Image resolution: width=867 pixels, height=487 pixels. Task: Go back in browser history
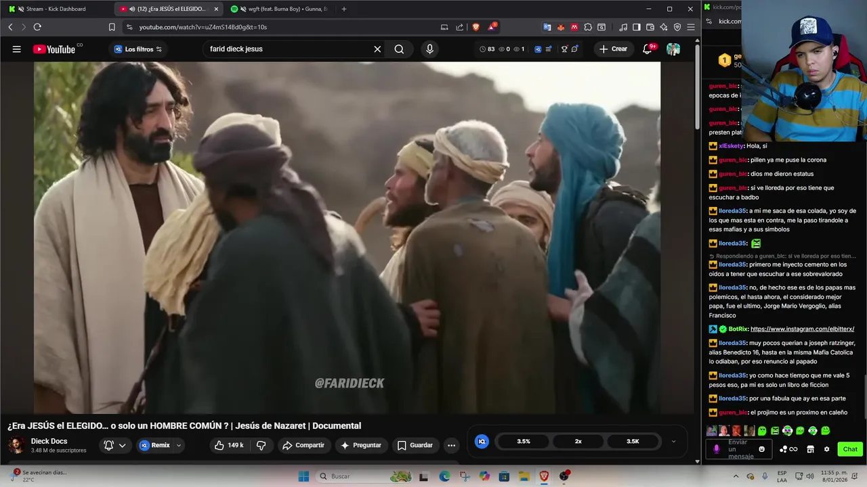pos(10,27)
